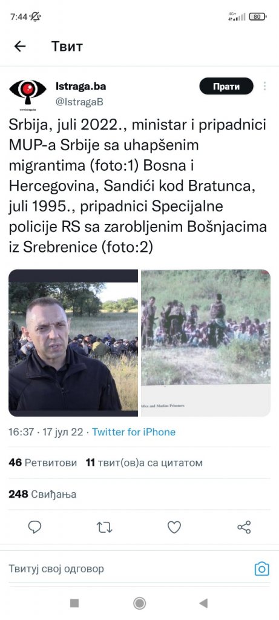Image resolution: width=279 pixels, height=620 pixels.
Task: Open the tweet's three-dot options menu
Action: point(264,86)
